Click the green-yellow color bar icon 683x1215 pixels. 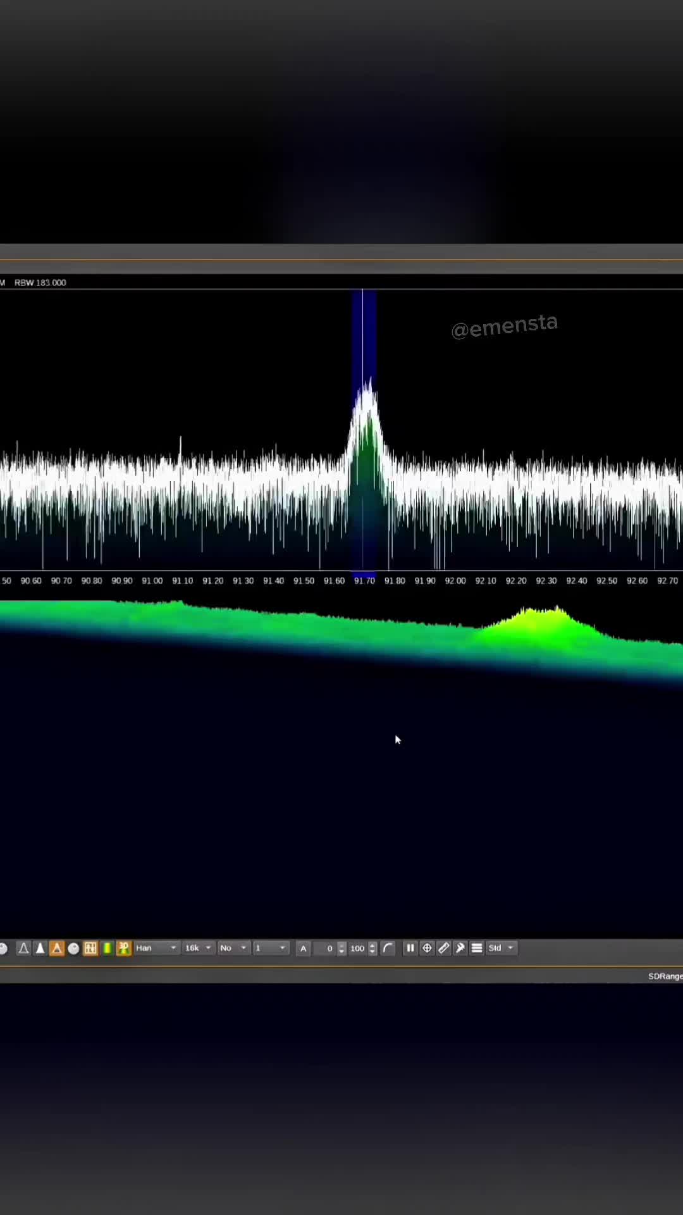point(108,948)
